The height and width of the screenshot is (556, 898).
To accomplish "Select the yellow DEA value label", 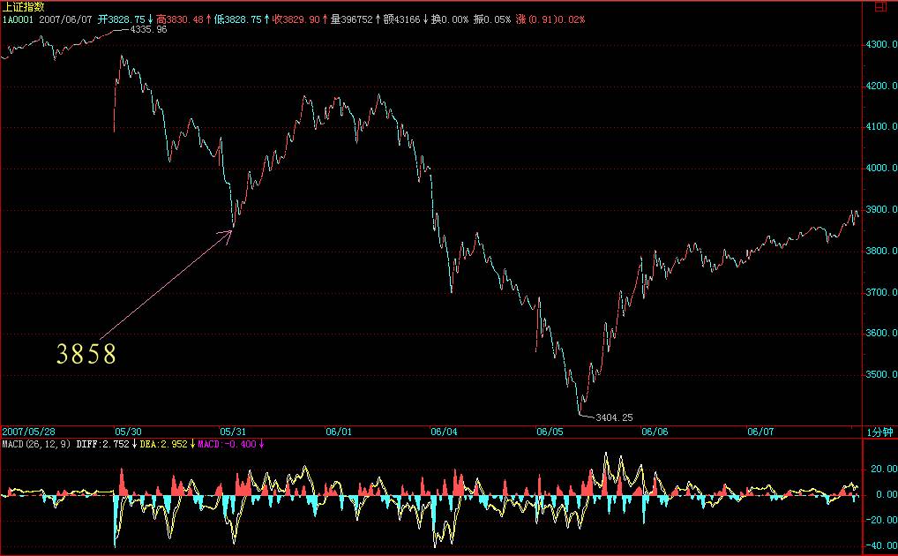I will (166, 443).
